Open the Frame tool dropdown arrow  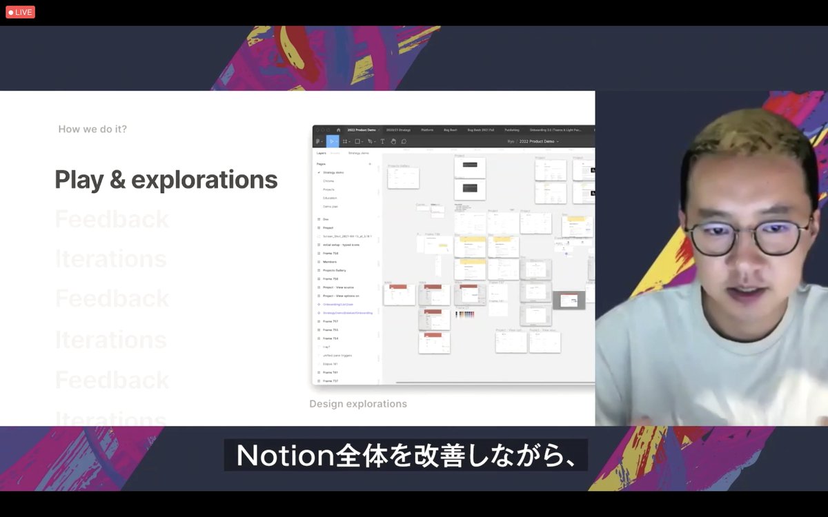pos(350,142)
